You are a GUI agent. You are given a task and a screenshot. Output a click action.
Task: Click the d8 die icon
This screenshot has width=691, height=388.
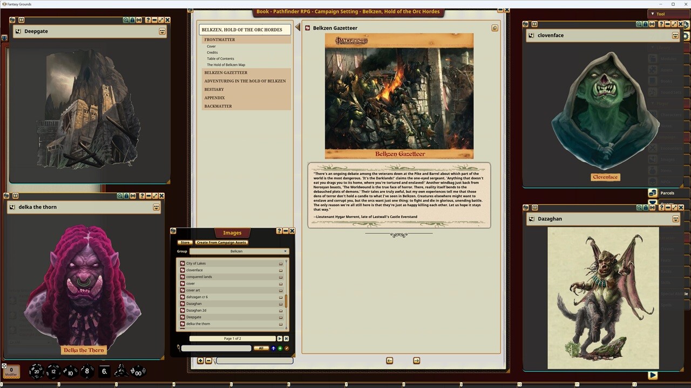(x=87, y=371)
